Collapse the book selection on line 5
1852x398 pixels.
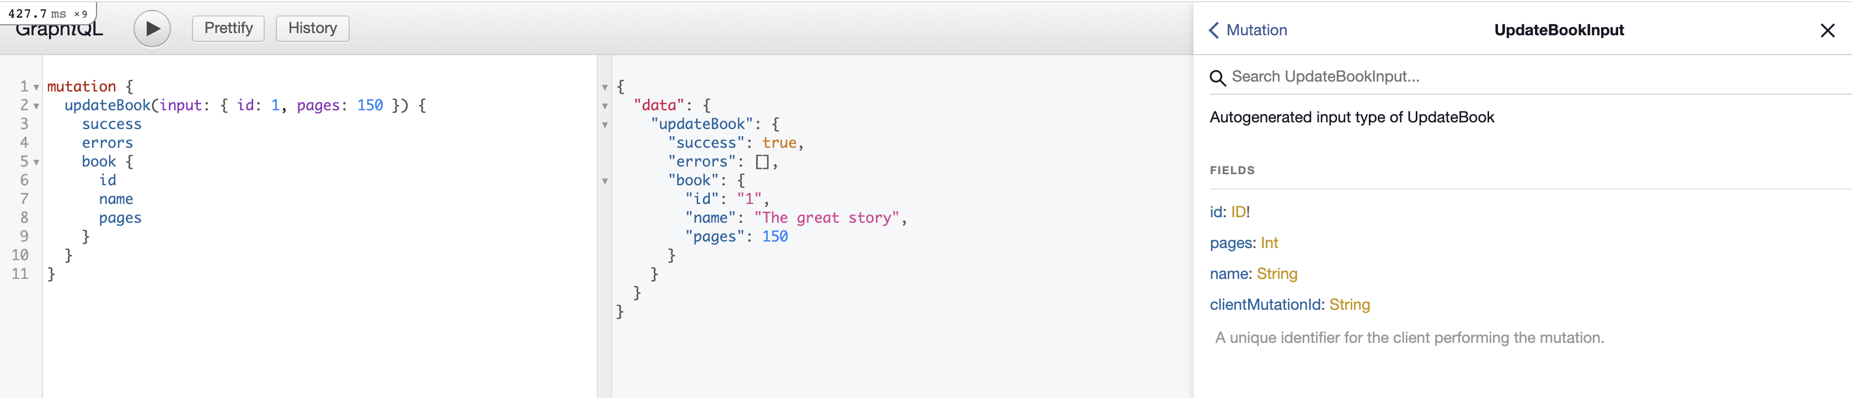tap(36, 163)
